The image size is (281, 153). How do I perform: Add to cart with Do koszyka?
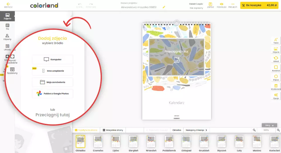click(x=259, y=5)
